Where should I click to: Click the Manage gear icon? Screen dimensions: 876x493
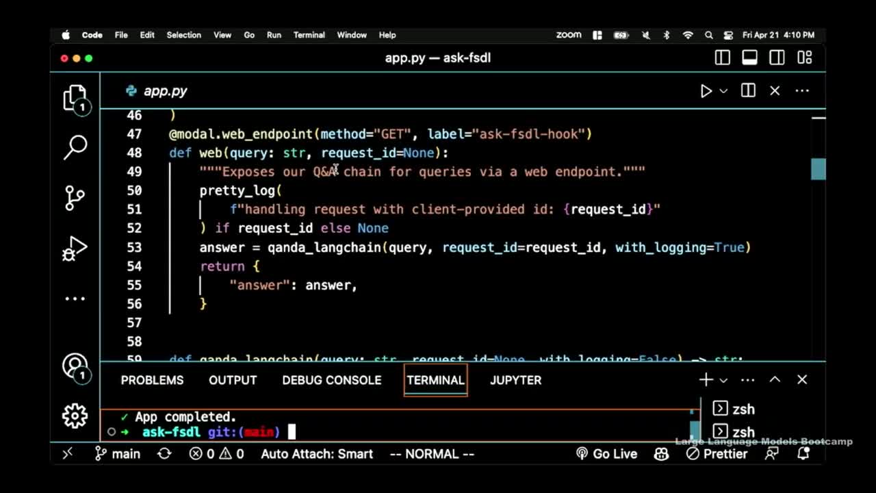(75, 415)
